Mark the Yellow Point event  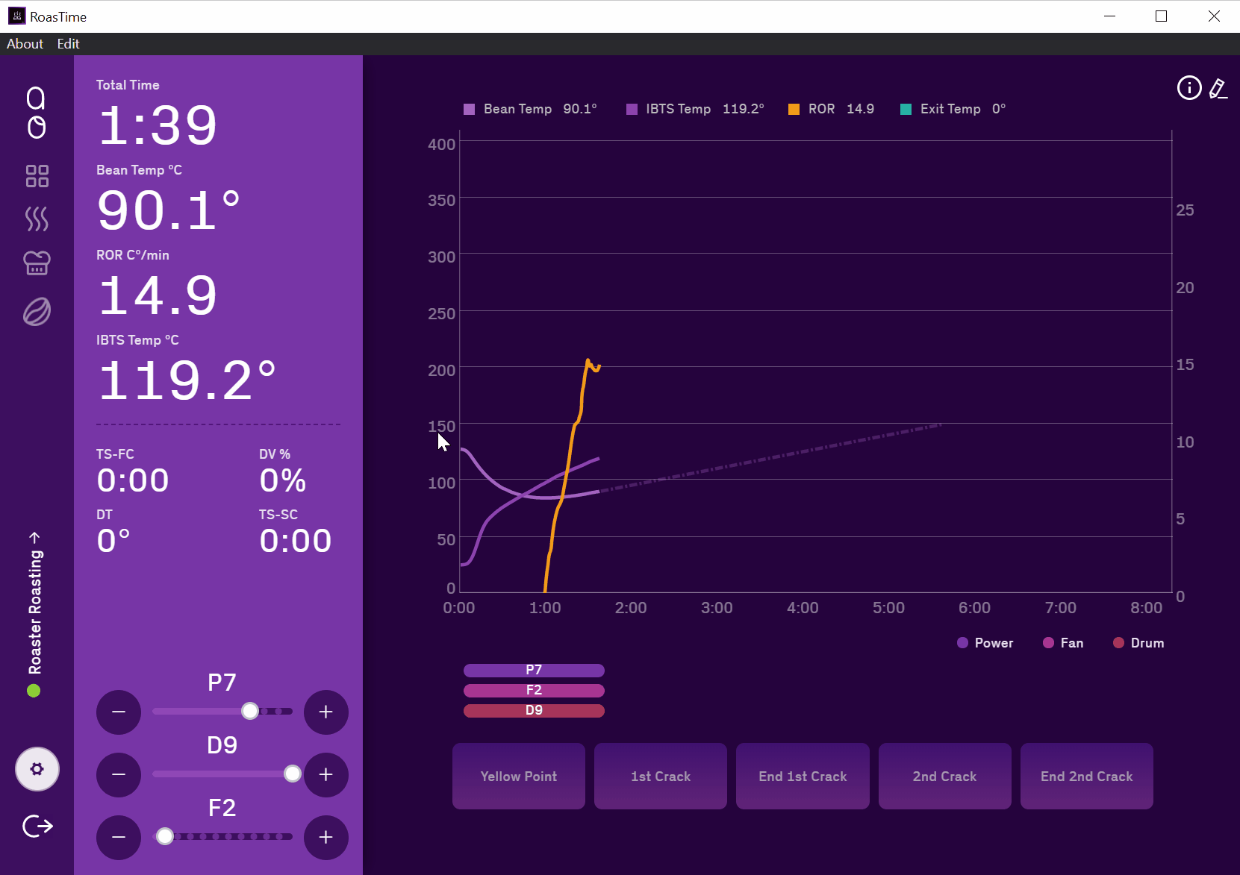click(518, 777)
